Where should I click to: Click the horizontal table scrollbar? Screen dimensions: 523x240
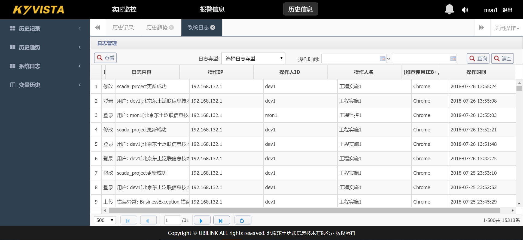point(304,210)
